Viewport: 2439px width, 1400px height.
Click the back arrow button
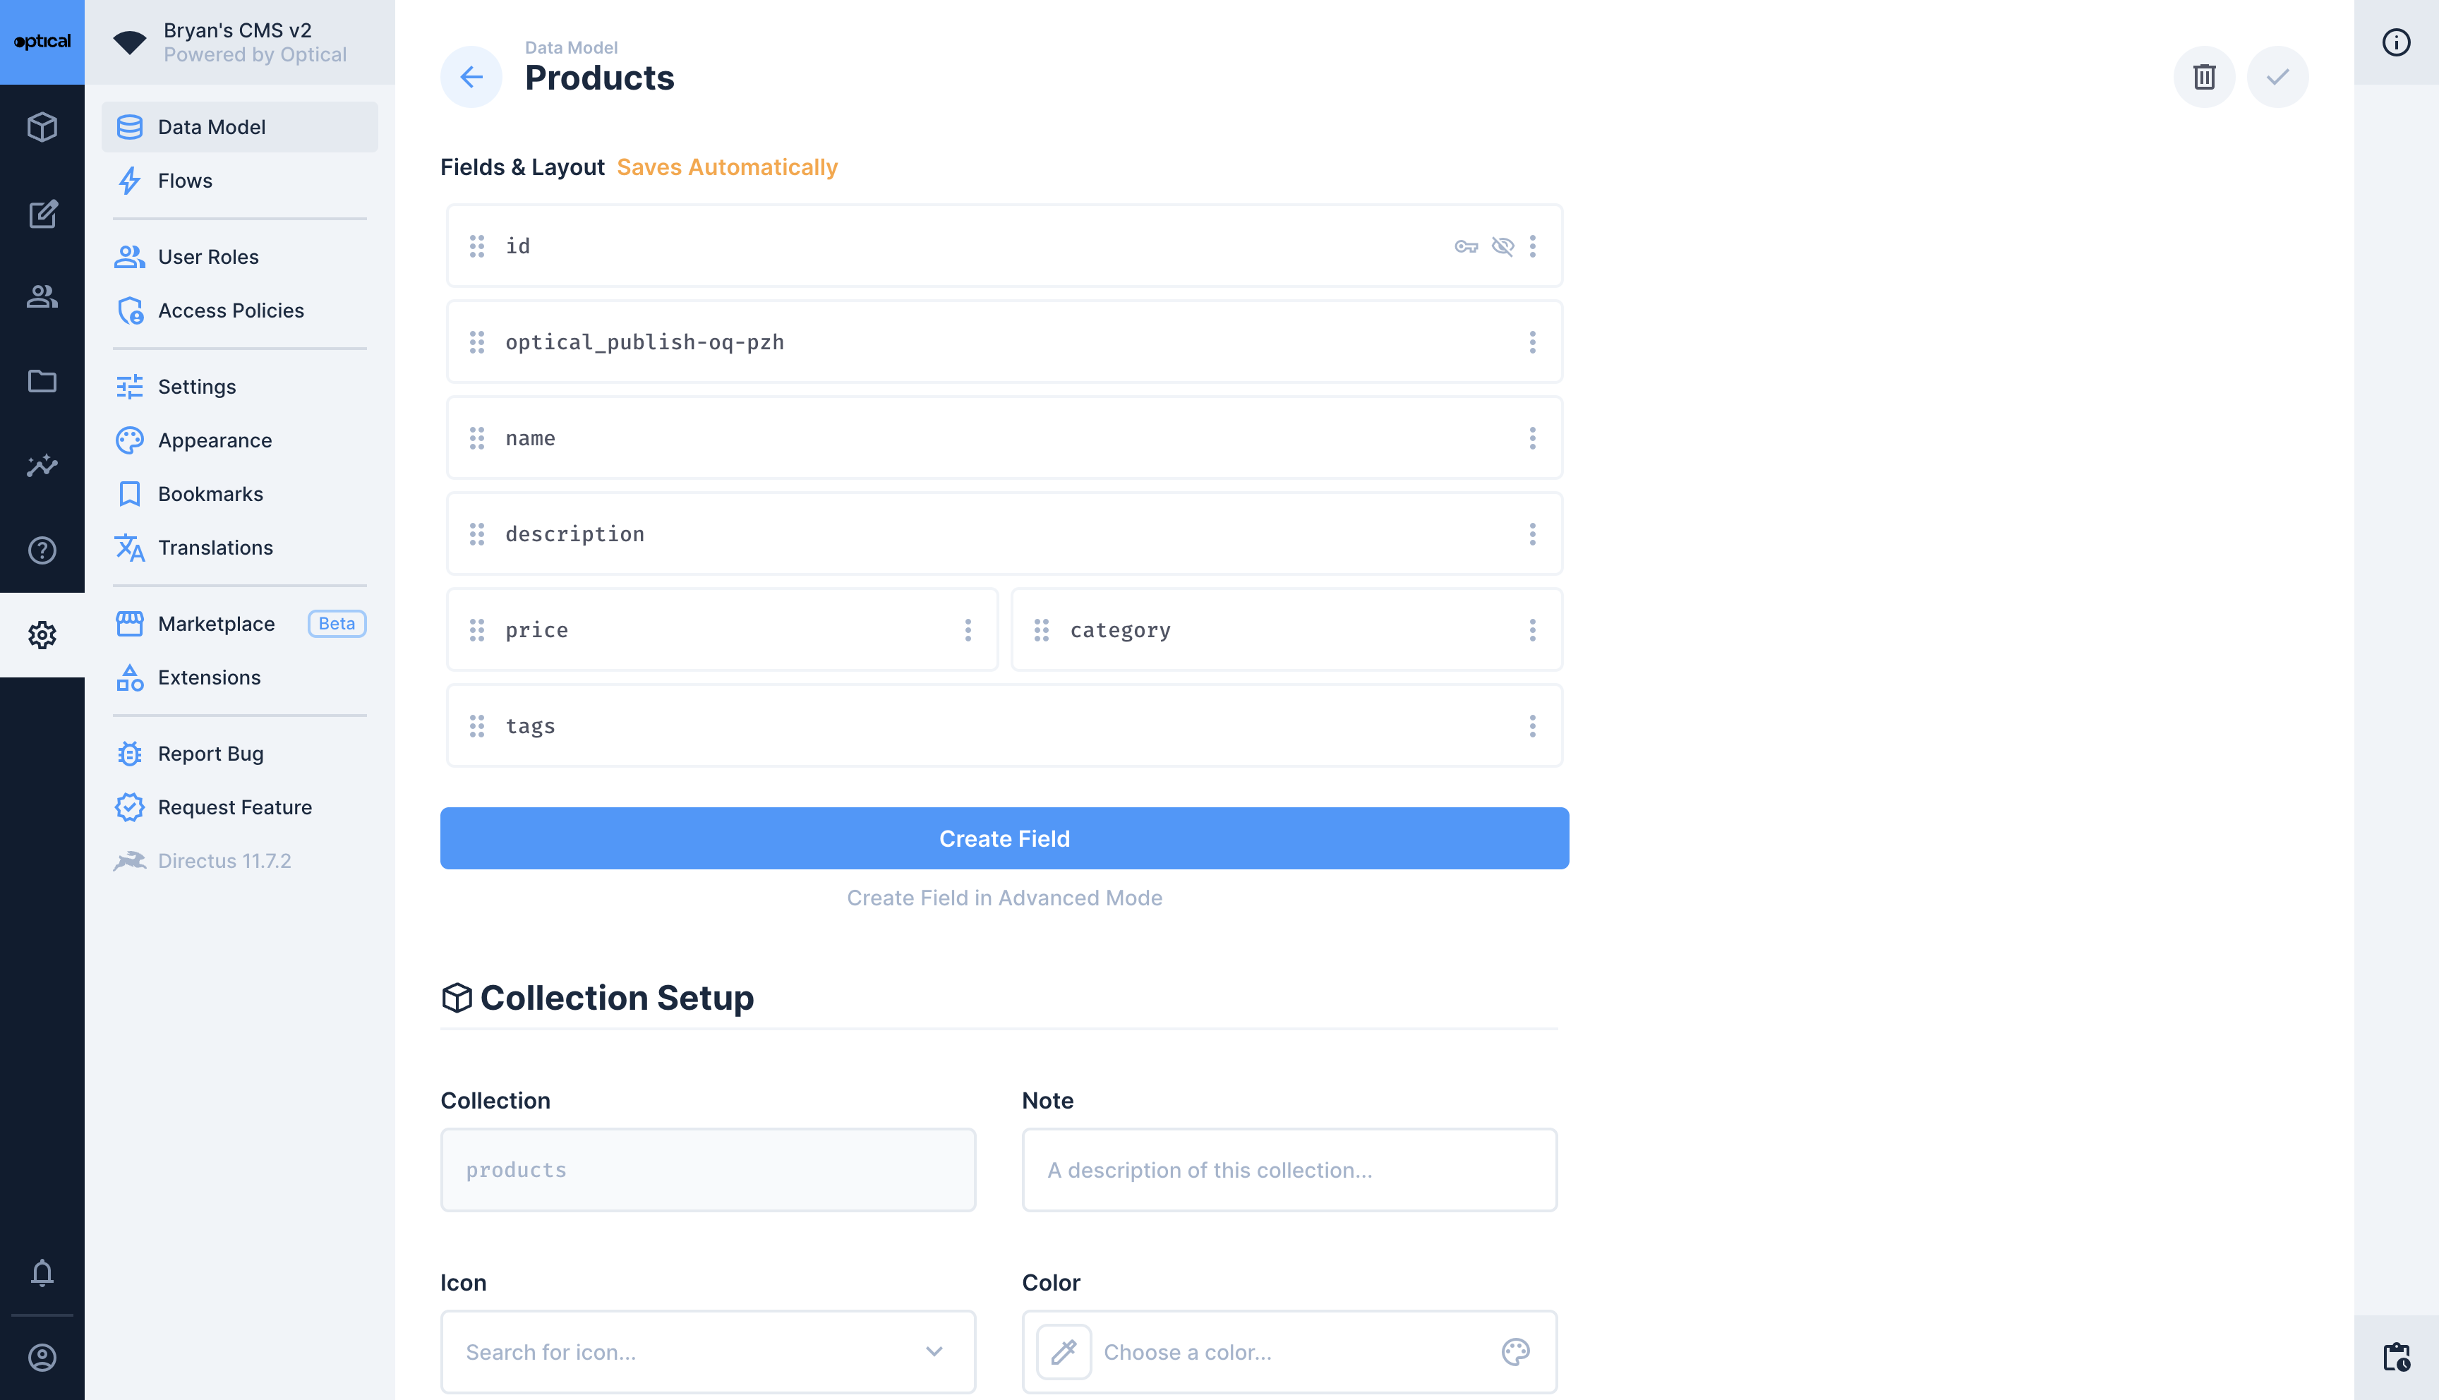(471, 77)
